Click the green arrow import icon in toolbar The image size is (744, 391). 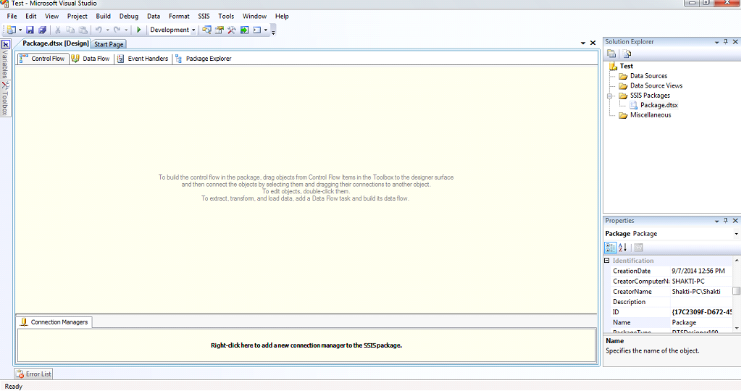point(244,30)
